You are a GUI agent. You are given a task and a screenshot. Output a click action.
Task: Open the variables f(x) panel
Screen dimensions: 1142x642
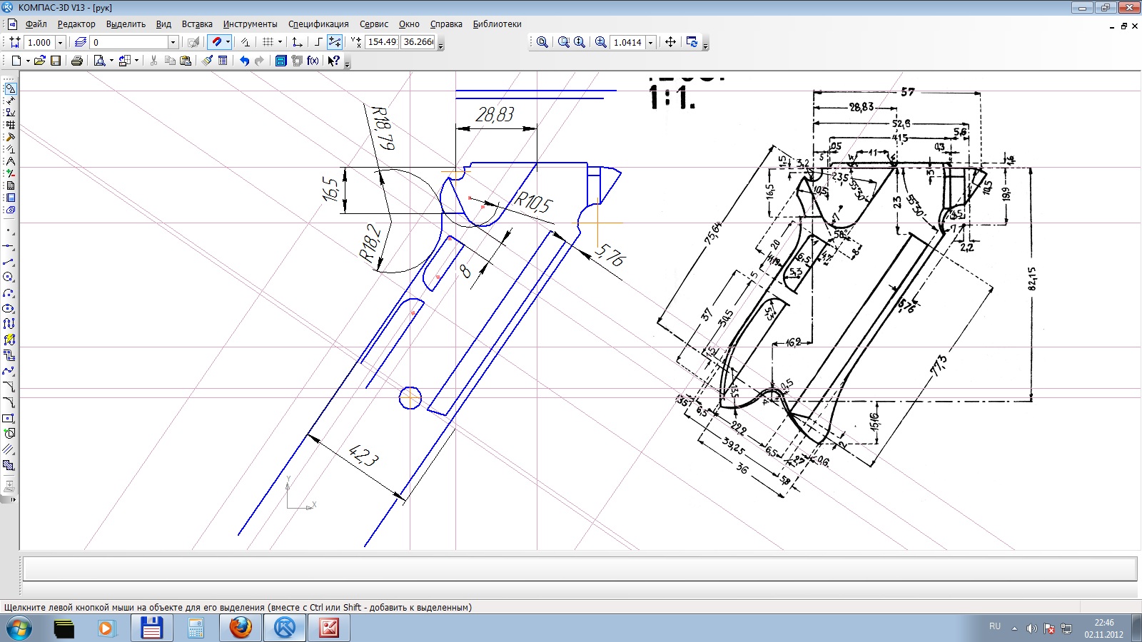click(313, 61)
